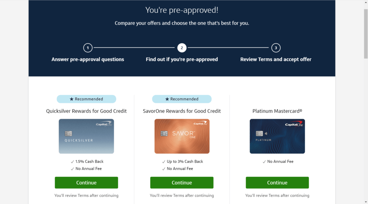Click checkmark beside Up to 3% Cash Back
Screen dimensions: 368x204
point(164,162)
